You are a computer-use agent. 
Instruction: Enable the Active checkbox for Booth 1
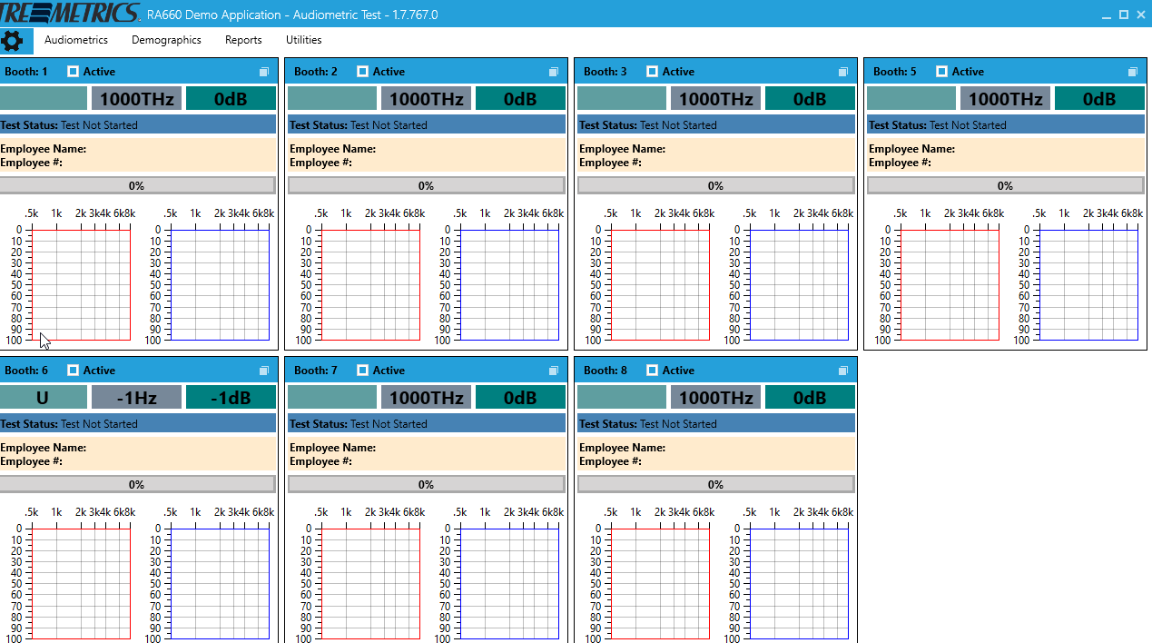click(x=74, y=72)
